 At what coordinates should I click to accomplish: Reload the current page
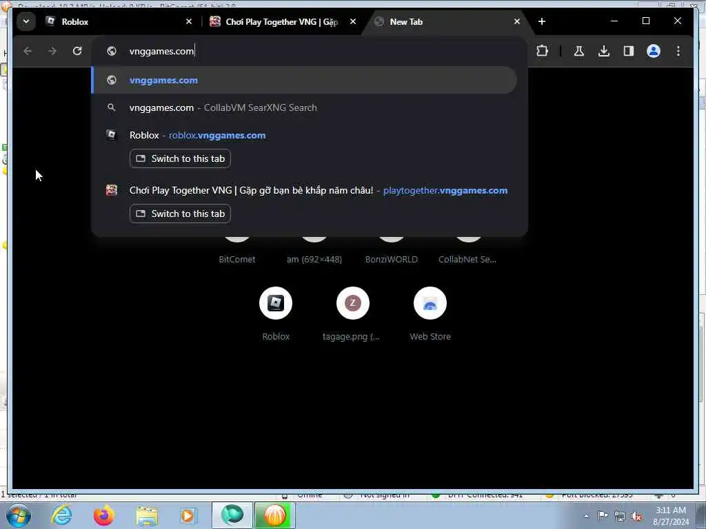pyautogui.click(x=77, y=51)
